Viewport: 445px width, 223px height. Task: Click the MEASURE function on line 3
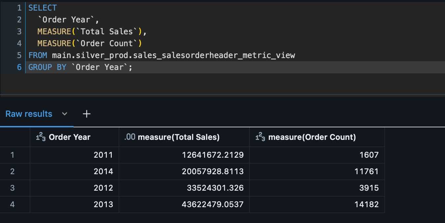tap(54, 32)
